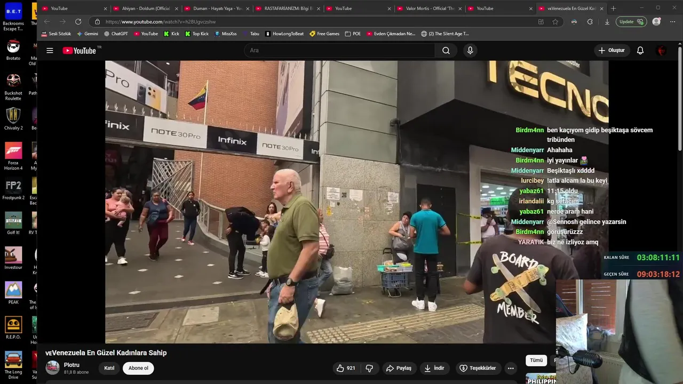Open the YouTube account avatar menu
Viewport: 683px width, 384px height.
[x=662, y=51]
